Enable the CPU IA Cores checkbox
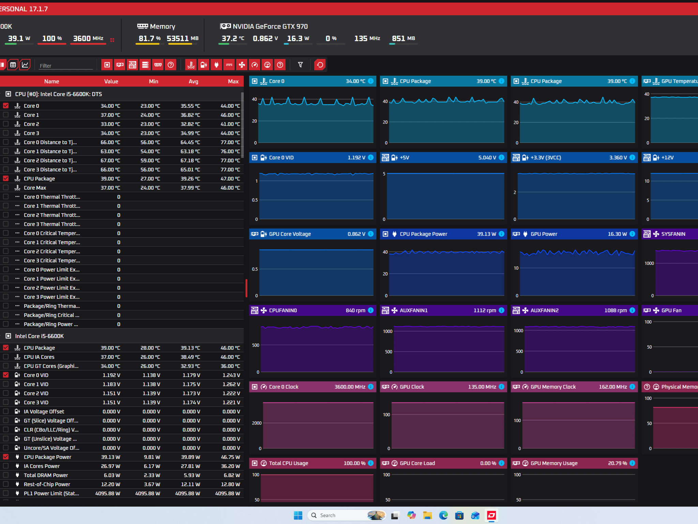This screenshot has width=698, height=524. tap(6, 357)
